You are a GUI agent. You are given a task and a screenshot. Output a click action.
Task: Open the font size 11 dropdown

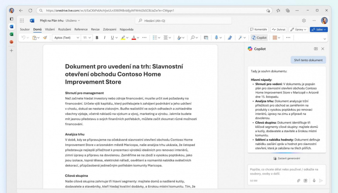point(87,38)
